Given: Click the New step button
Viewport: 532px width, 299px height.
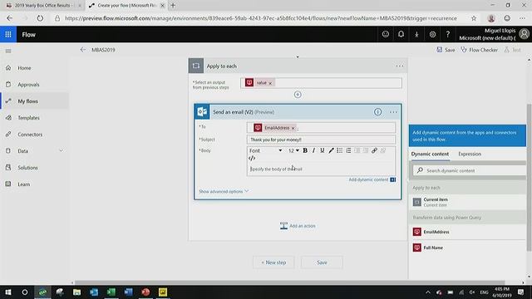Looking at the screenshot, I should tap(273, 262).
